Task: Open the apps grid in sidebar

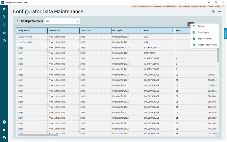Action: [4, 25]
